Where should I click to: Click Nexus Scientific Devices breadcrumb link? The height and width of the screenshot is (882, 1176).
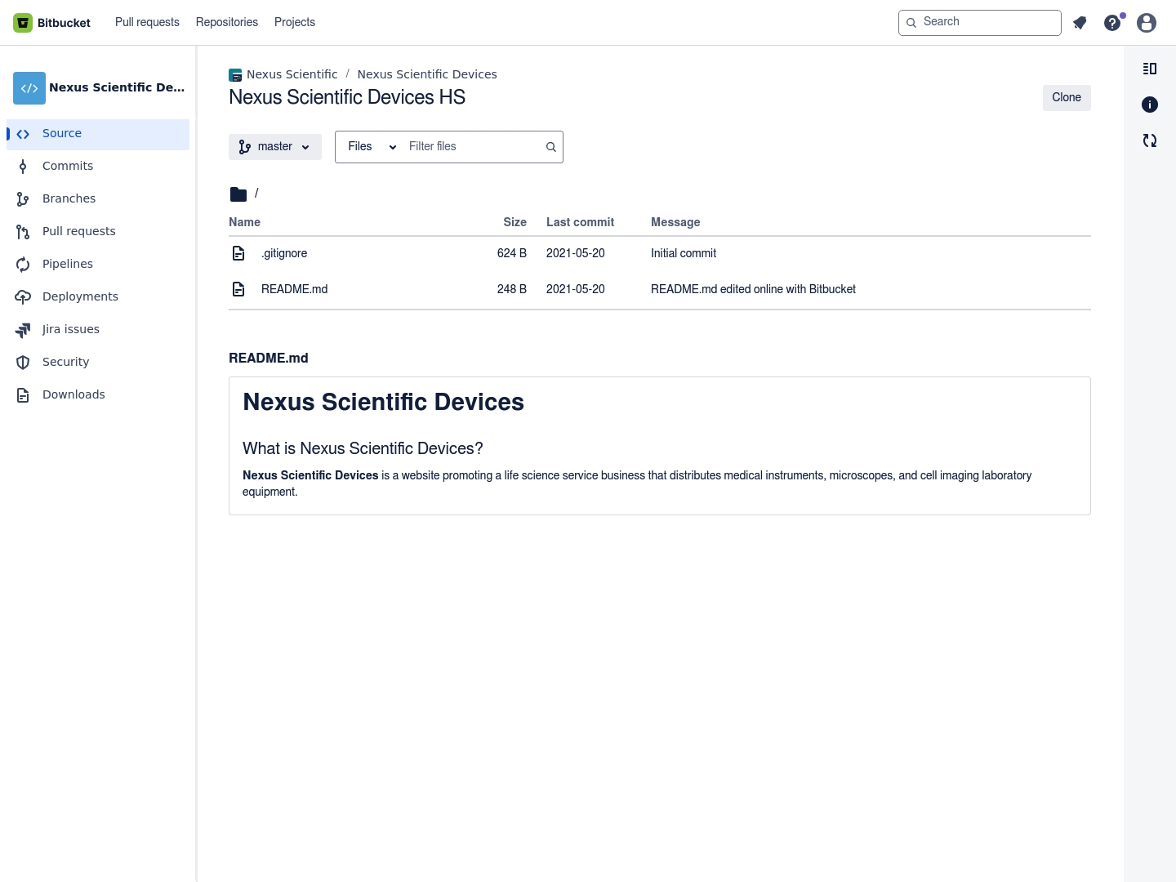tap(427, 74)
